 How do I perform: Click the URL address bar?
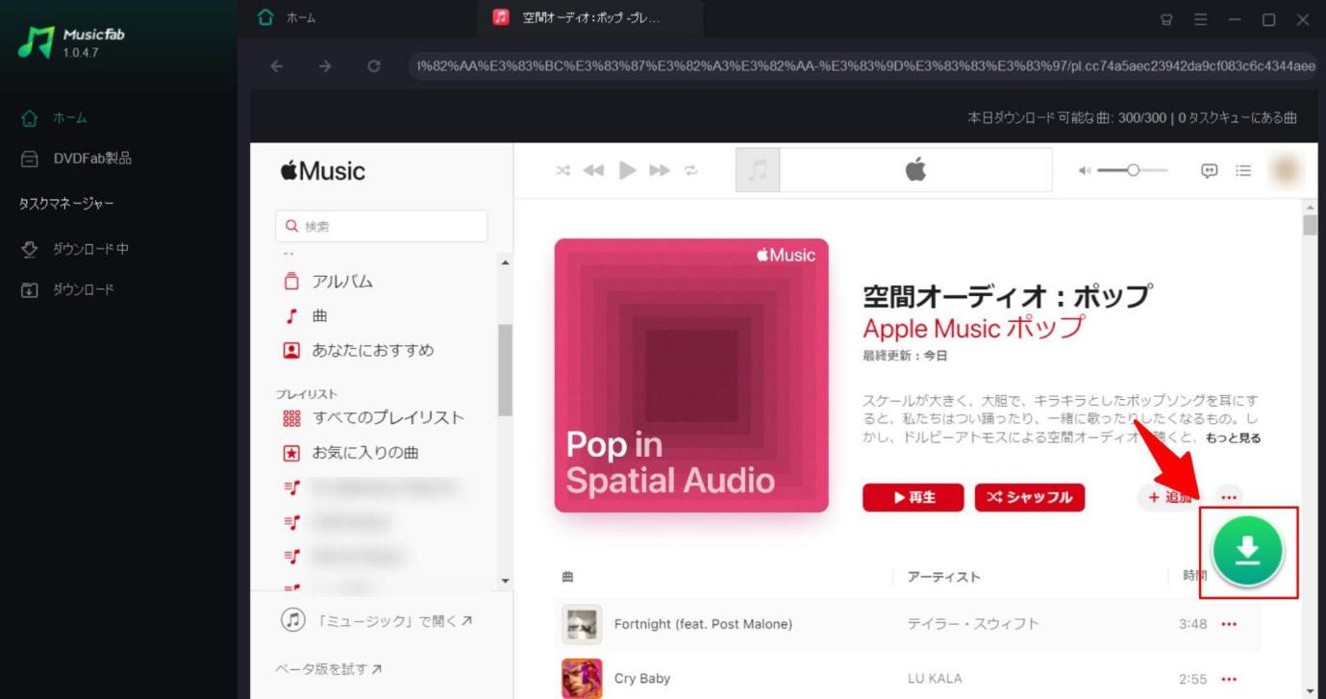pos(863,66)
